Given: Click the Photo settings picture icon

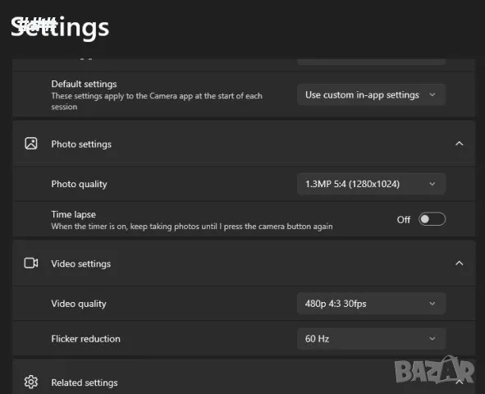Looking at the screenshot, I should (31, 144).
